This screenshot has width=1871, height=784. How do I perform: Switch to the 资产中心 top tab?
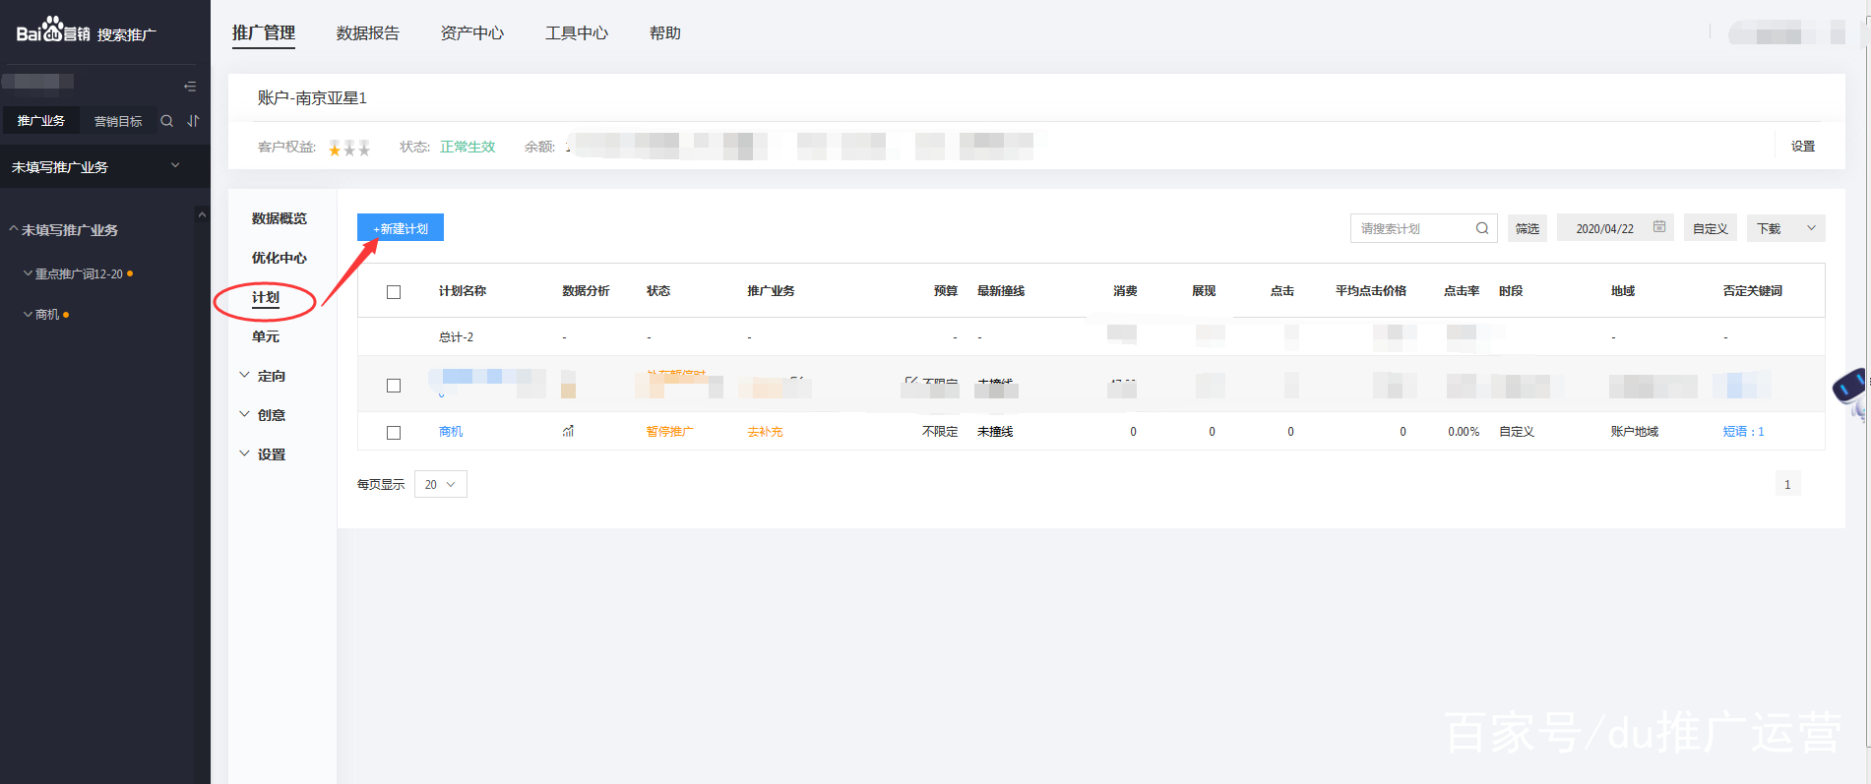tap(472, 33)
